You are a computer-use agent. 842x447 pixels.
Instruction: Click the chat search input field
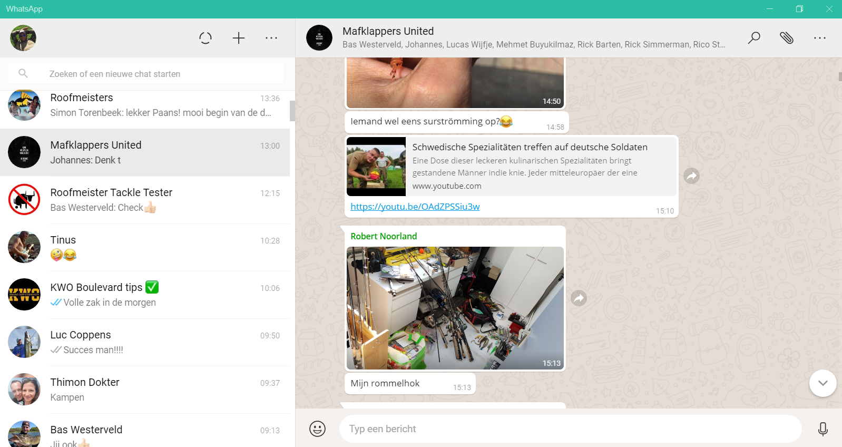[158, 74]
